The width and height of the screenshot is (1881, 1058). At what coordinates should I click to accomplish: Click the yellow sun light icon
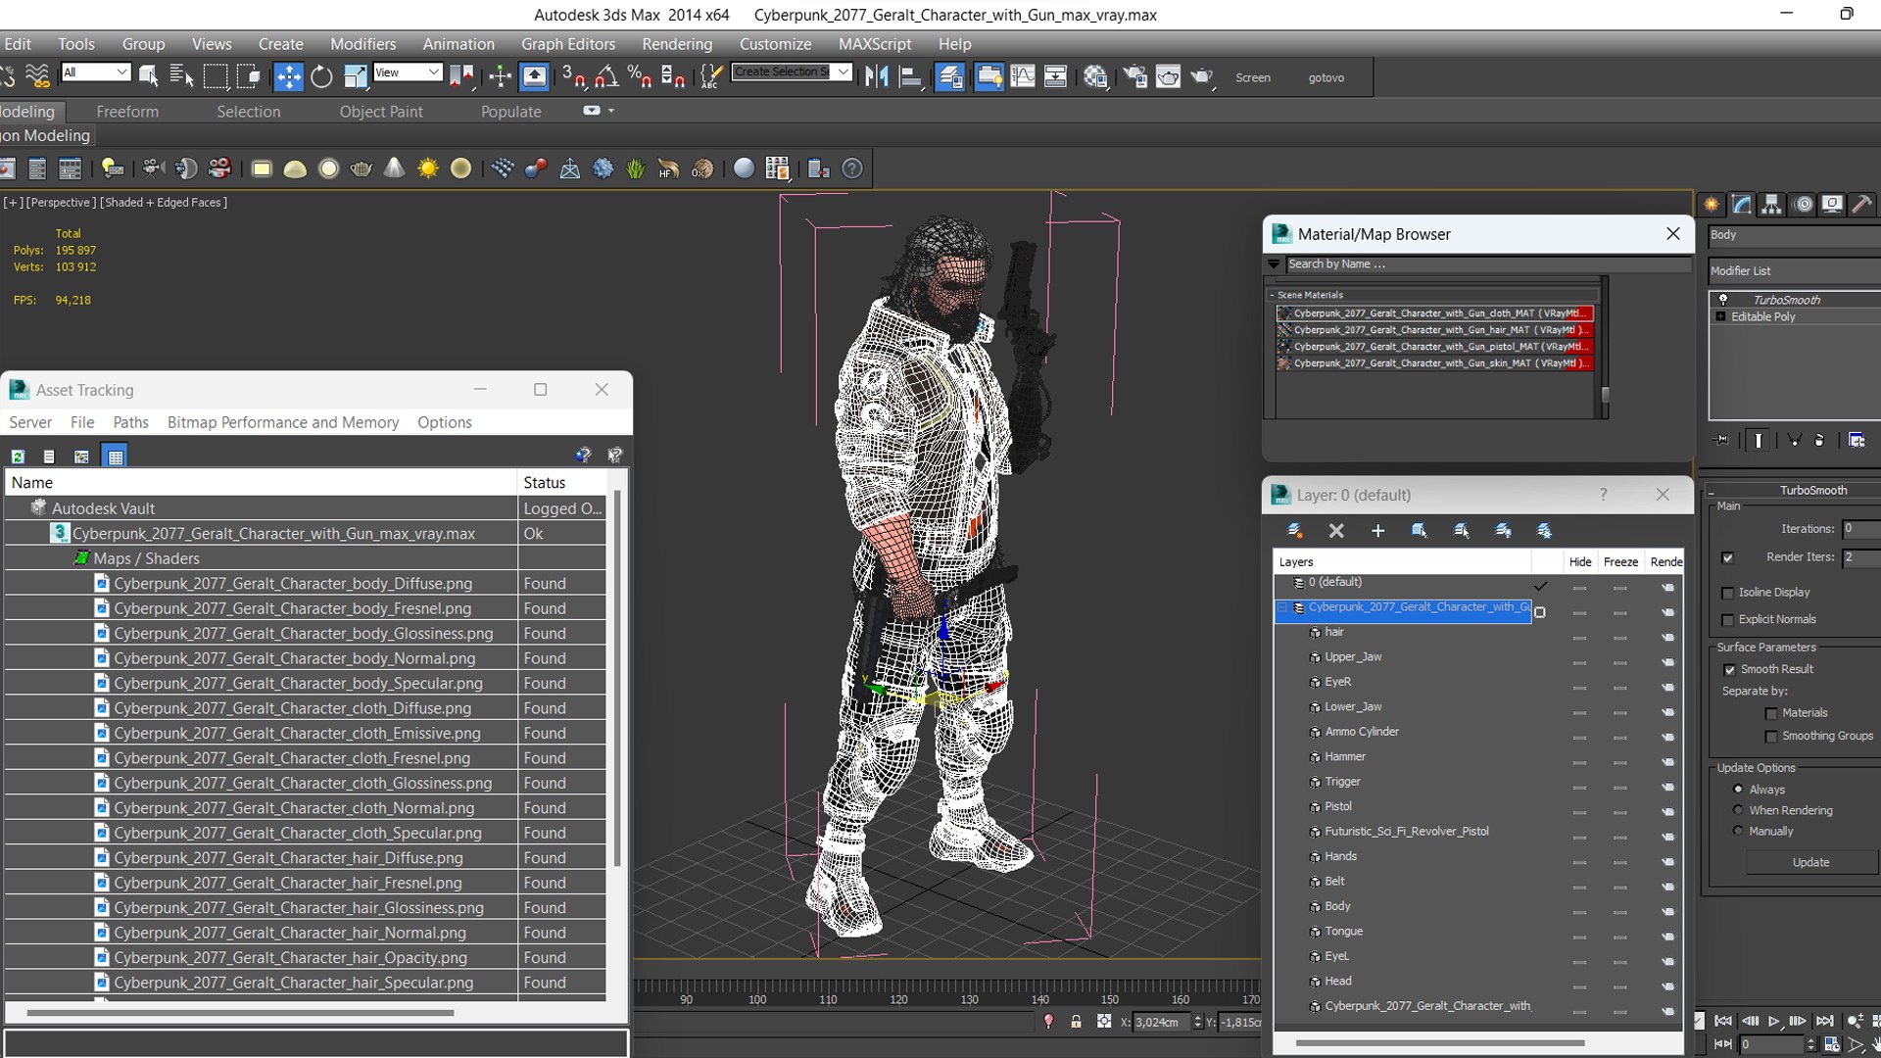pos(427,168)
